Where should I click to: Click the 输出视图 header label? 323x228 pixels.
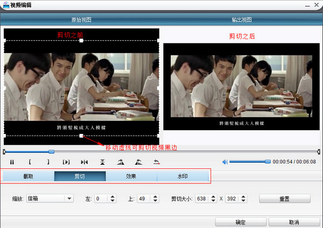pyautogui.click(x=242, y=20)
